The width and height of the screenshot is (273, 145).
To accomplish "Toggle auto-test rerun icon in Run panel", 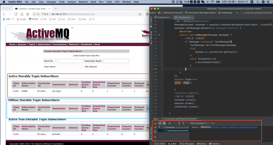I will [x=155, y=132].
